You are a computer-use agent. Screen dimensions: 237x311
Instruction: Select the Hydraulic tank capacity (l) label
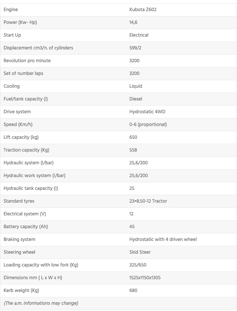(x=31, y=188)
